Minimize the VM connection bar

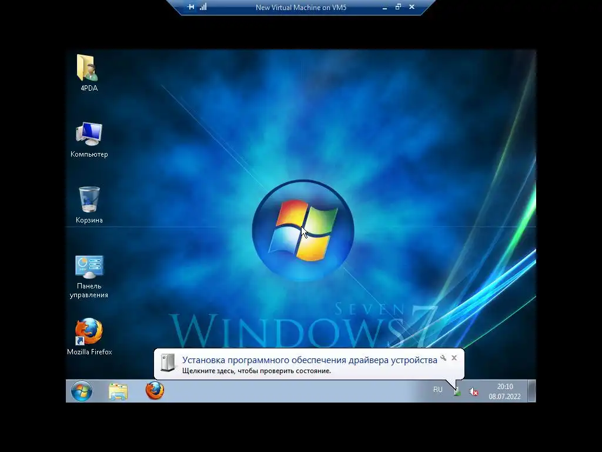click(384, 7)
